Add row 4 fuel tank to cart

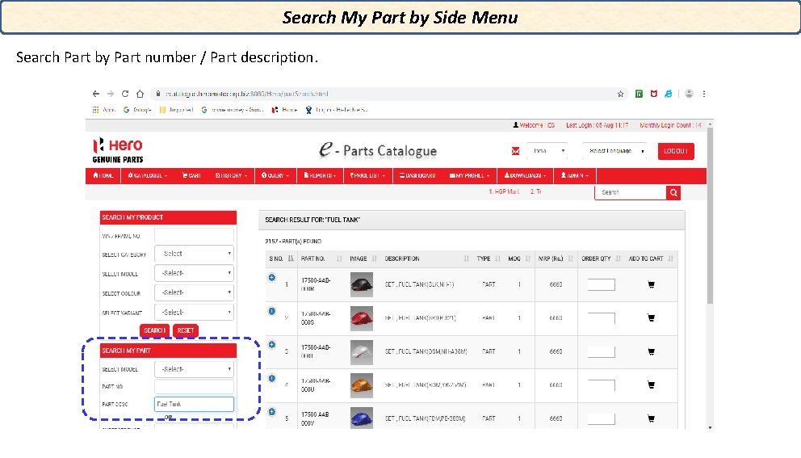pyautogui.click(x=652, y=385)
